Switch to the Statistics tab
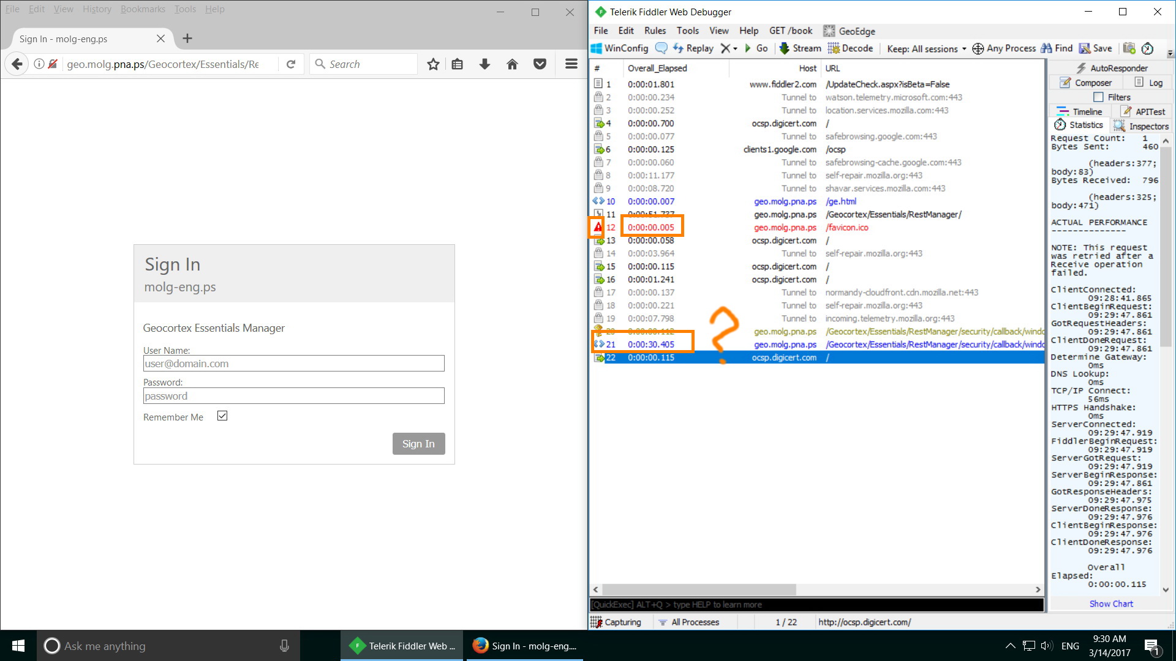The width and height of the screenshot is (1176, 661). [1079, 125]
